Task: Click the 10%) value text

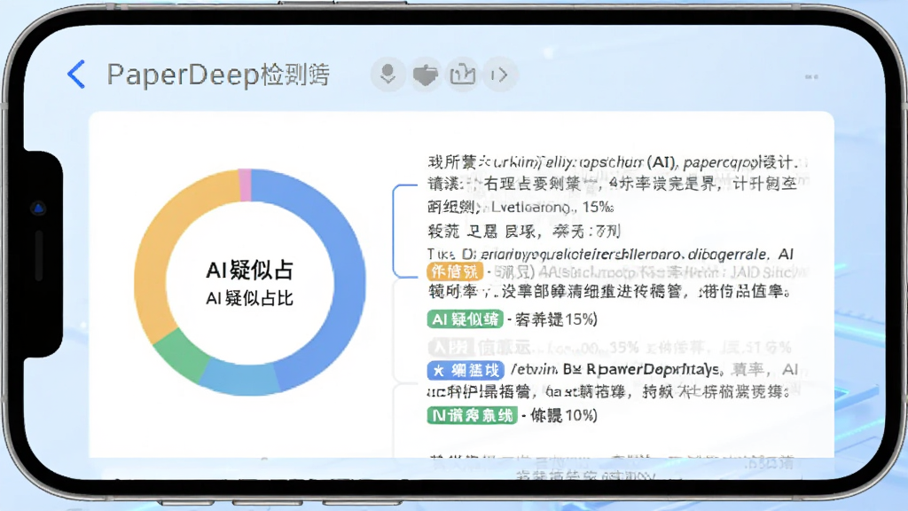Action: [581, 415]
